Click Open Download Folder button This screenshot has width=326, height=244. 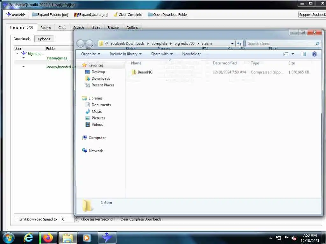click(168, 15)
